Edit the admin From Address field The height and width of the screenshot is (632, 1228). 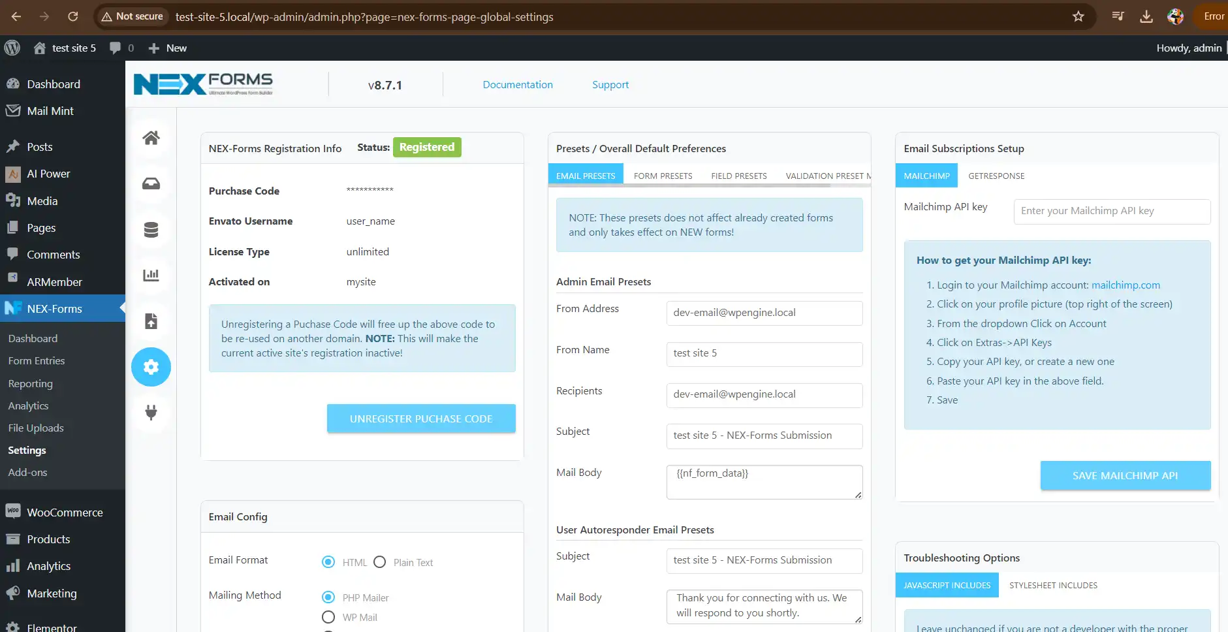coord(764,313)
